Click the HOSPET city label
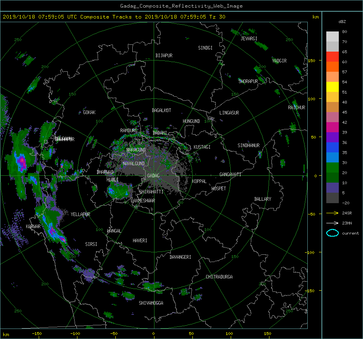This screenshot has width=363, height=339. tap(219, 189)
